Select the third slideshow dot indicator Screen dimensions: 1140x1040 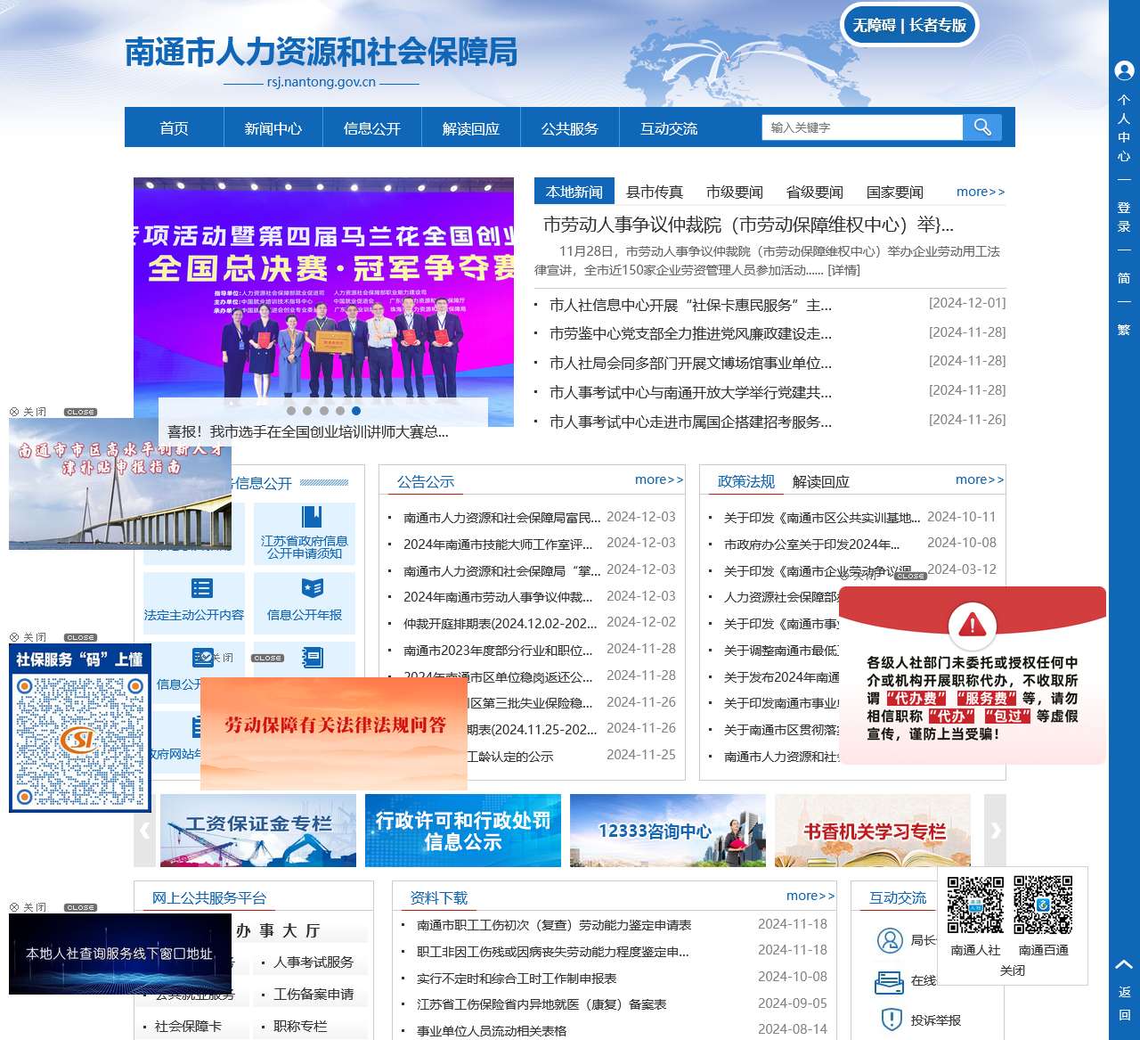[323, 411]
